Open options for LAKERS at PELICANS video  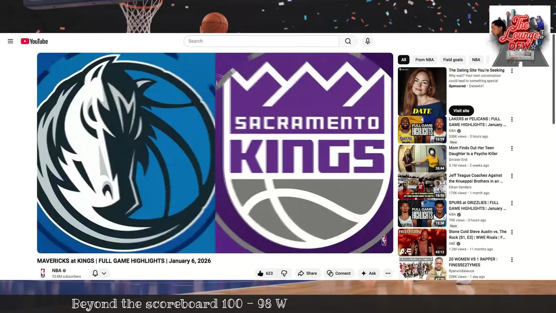512,120
